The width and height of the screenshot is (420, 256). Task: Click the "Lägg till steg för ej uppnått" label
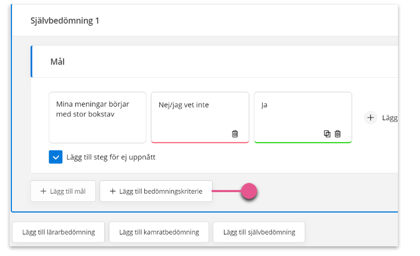pos(111,157)
